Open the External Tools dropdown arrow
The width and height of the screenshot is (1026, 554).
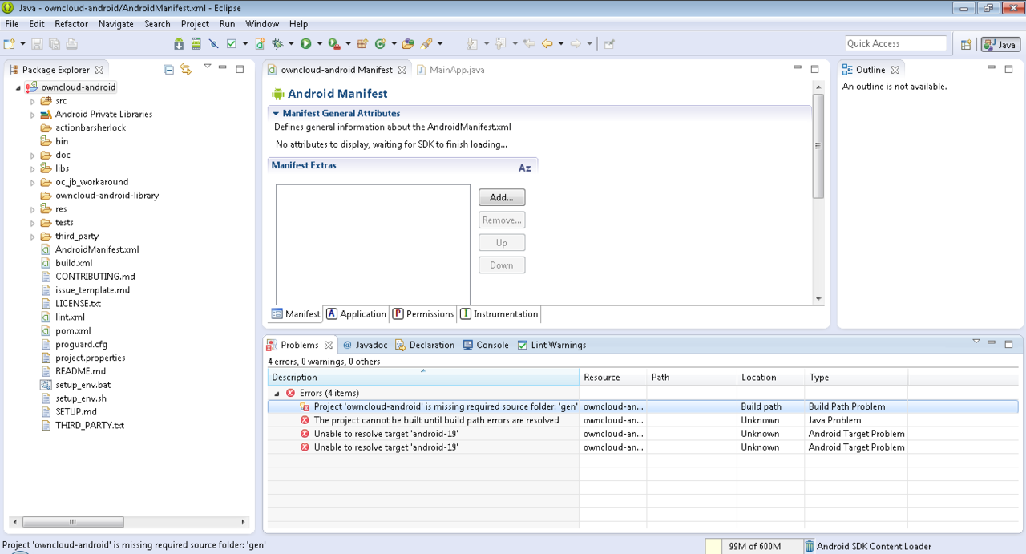click(348, 43)
